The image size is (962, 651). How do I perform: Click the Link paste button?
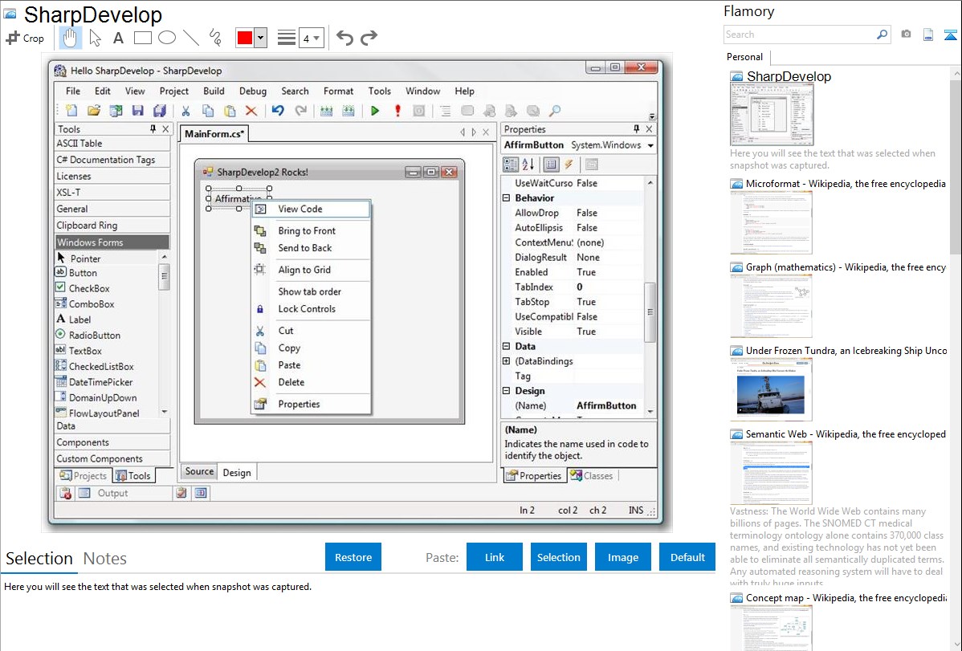(495, 557)
